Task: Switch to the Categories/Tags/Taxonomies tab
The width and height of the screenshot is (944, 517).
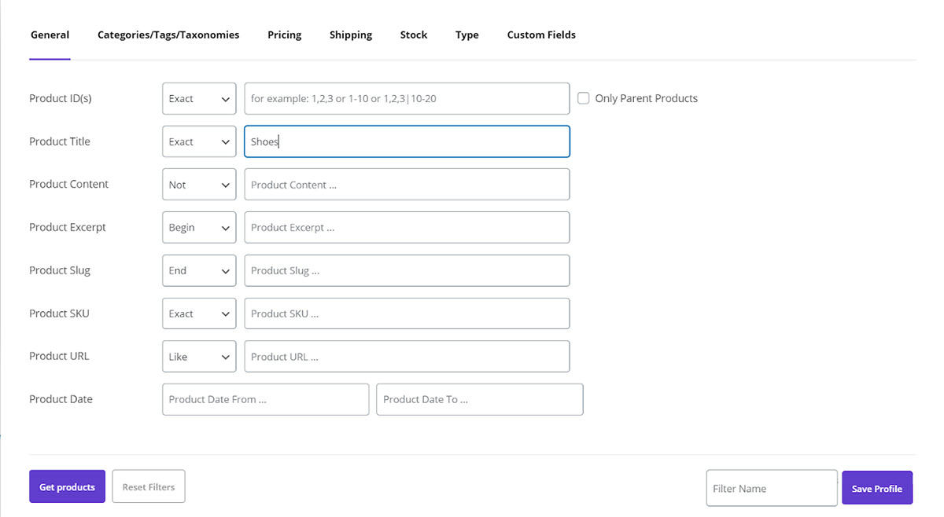Action: (168, 35)
